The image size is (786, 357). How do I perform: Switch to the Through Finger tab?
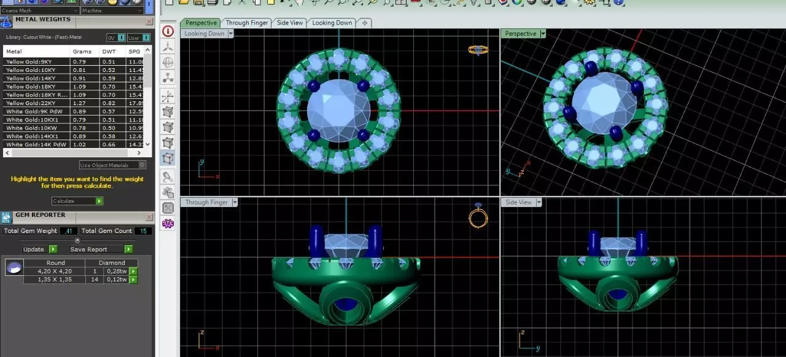click(246, 23)
